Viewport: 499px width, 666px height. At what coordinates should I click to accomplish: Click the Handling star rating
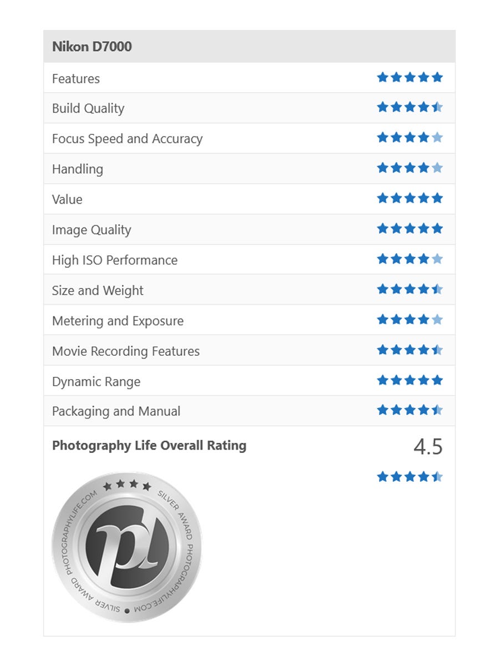(410, 168)
